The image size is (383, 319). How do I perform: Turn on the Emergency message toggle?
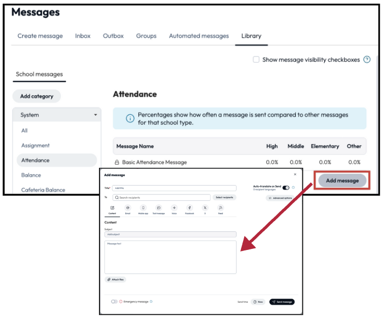(114, 302)
